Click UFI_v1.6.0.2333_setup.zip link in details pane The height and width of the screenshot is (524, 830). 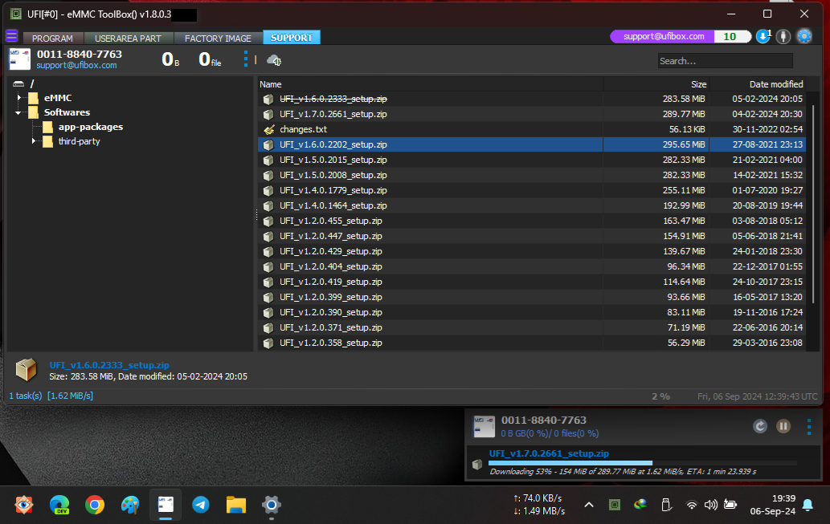(109, 365)
